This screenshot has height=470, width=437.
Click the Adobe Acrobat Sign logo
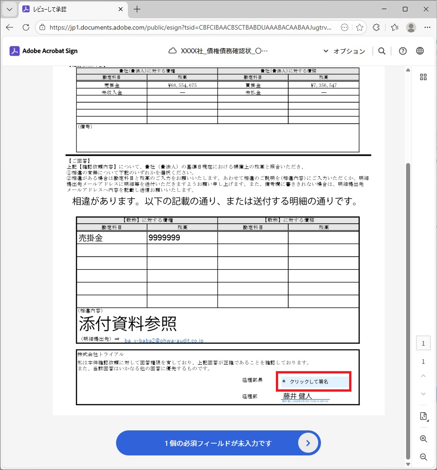[44, 51]
